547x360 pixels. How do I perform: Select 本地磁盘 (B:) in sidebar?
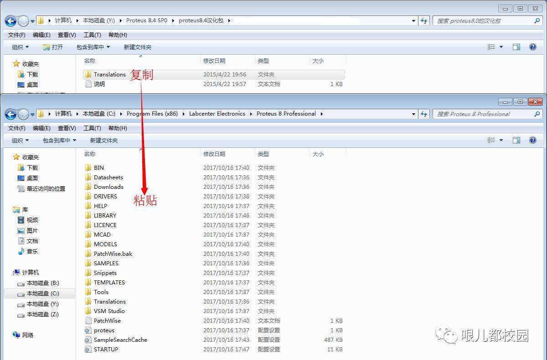point(38,283)
